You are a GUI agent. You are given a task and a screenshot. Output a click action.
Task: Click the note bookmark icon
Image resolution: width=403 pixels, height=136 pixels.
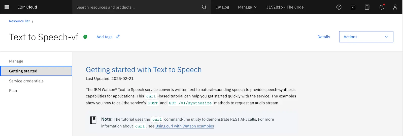point(93,120)
